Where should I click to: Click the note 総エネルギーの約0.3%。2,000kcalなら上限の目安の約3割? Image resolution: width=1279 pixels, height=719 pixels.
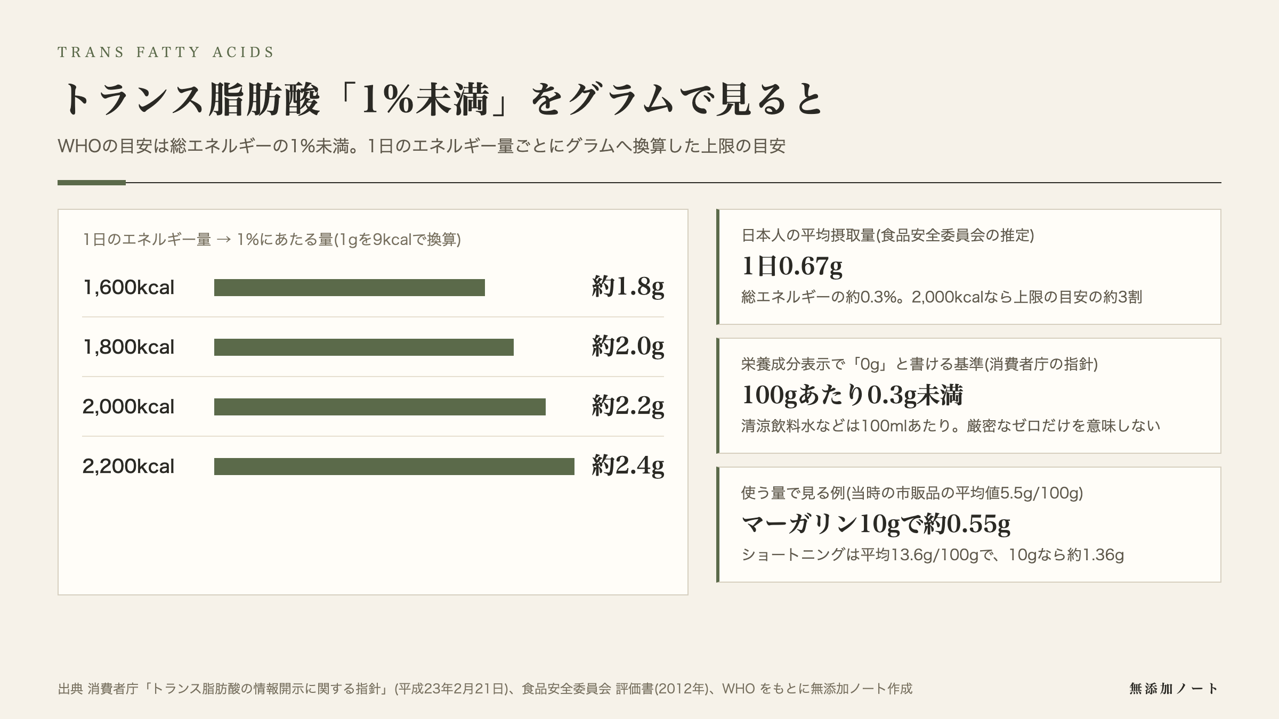point(942,297)
